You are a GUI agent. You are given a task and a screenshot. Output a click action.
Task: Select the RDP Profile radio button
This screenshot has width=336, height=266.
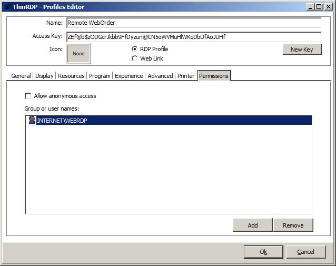click(x=134, y=49)
